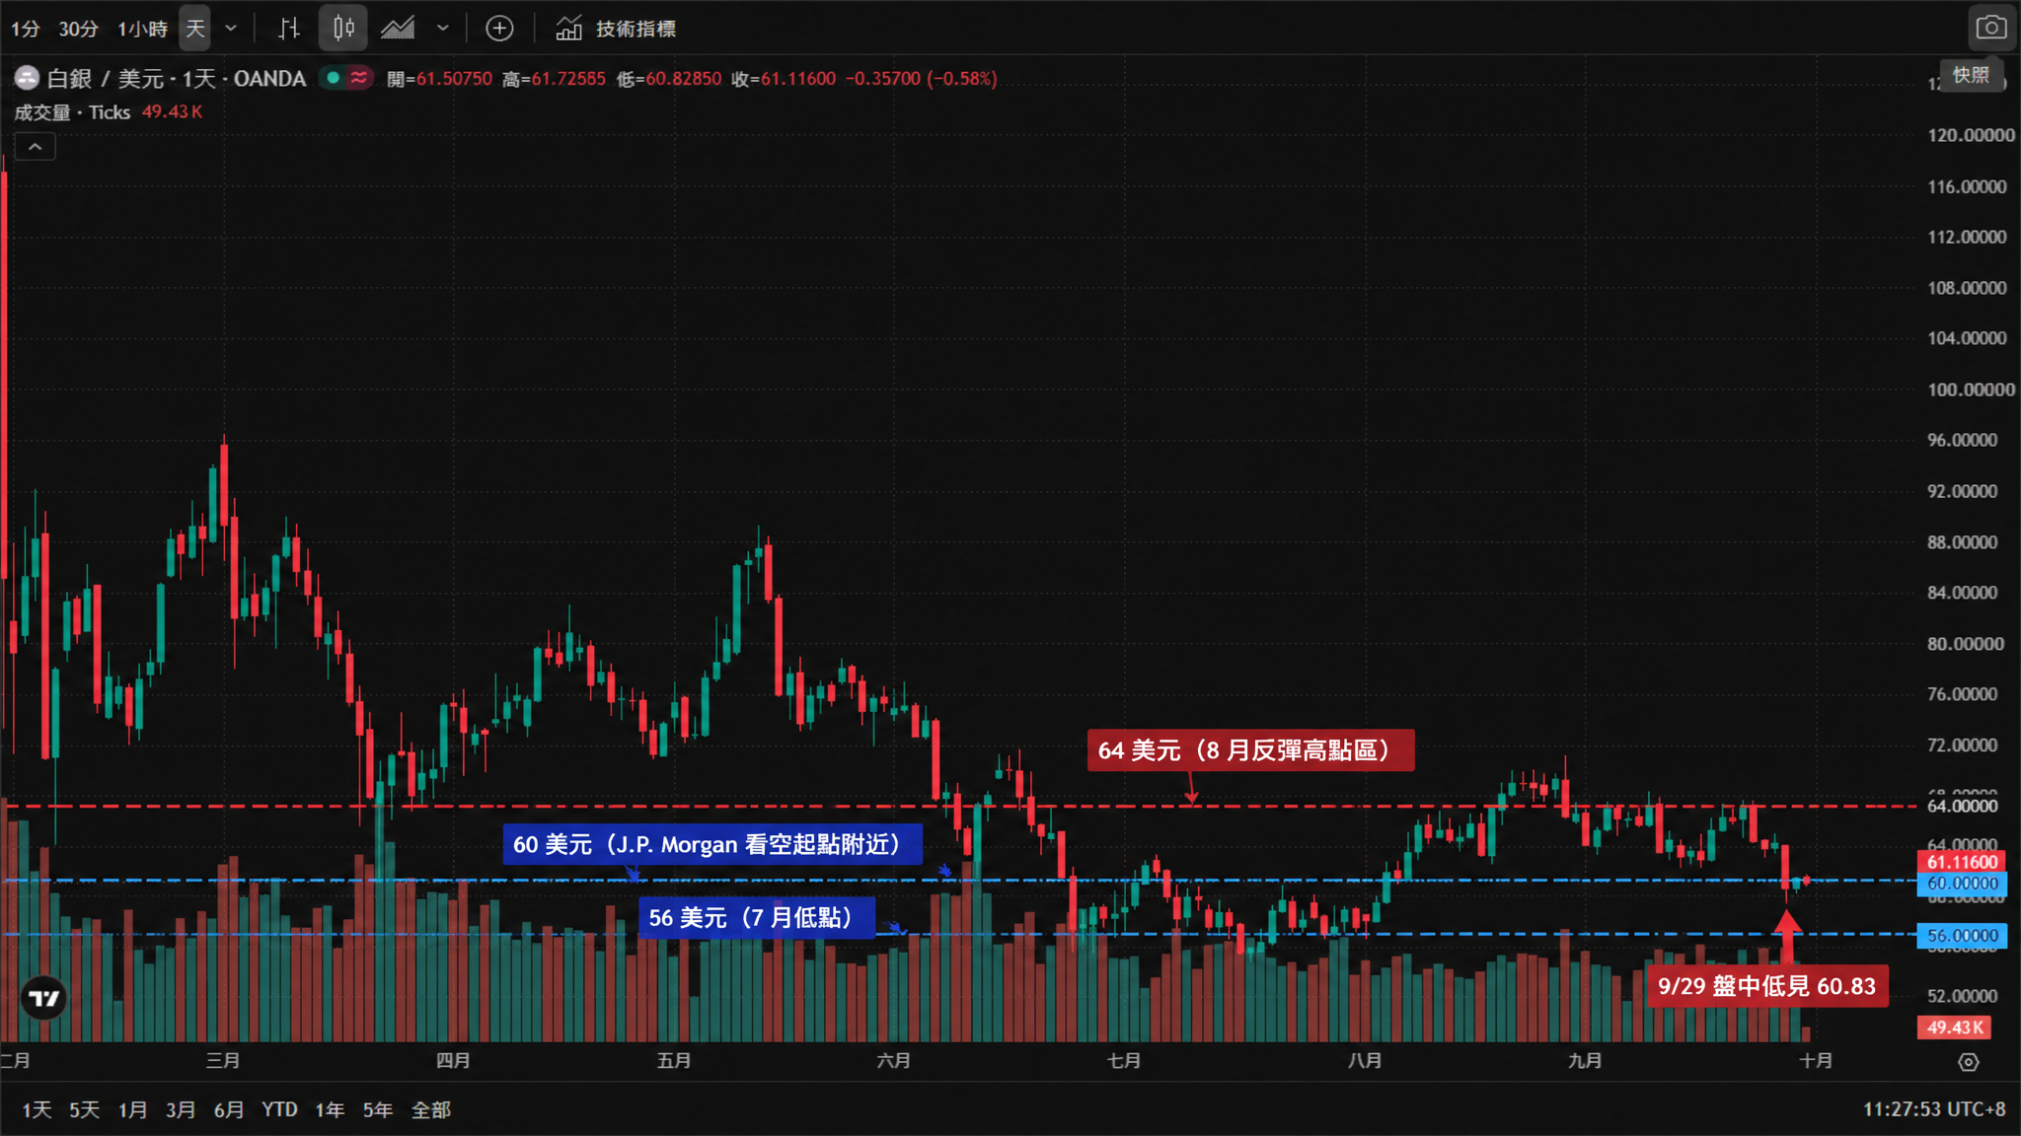The height and width of the screenshot is (1136, 2021).
Task: Set range to 全部
Action: click(431, 1109)
